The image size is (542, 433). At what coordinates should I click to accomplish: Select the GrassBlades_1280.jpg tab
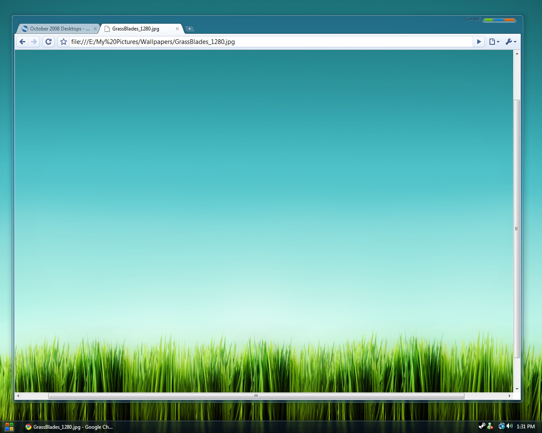(141, 29)
